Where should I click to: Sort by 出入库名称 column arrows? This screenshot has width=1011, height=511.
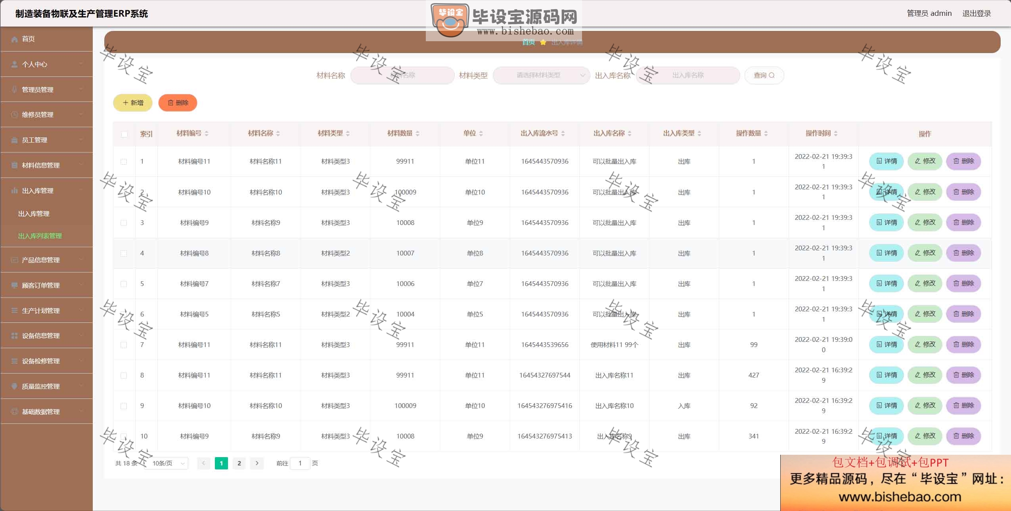point(630,133)
